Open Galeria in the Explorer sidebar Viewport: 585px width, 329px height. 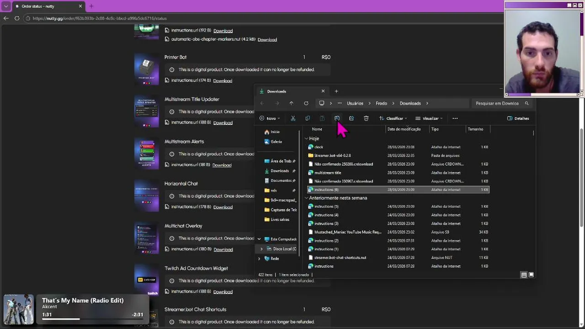tap(276, 142)
